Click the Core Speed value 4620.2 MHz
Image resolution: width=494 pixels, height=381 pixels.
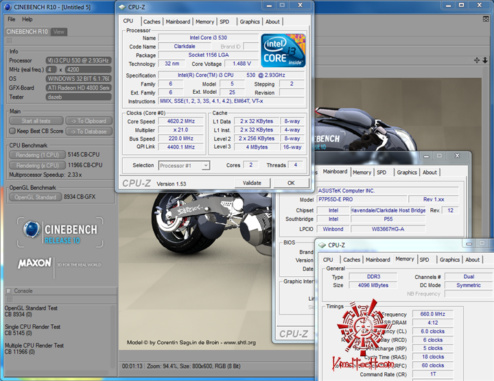tap(181, 121)
